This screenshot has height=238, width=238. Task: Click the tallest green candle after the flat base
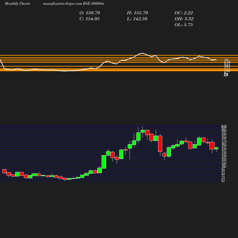point(104,162)
